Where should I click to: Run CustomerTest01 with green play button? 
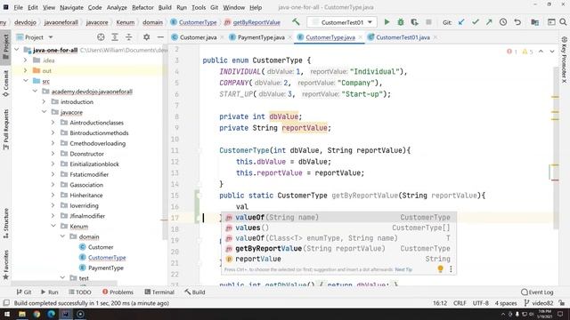[387, 22]
